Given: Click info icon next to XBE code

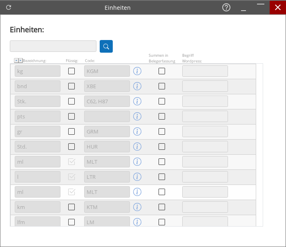Looking at the screenshot, I should point(137,86).
